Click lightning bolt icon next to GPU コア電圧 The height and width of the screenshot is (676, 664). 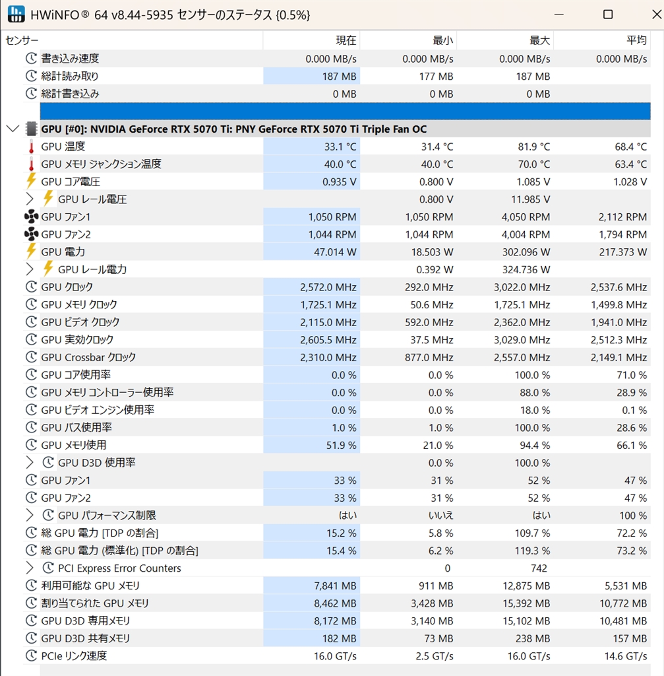(x=31, y=182)
